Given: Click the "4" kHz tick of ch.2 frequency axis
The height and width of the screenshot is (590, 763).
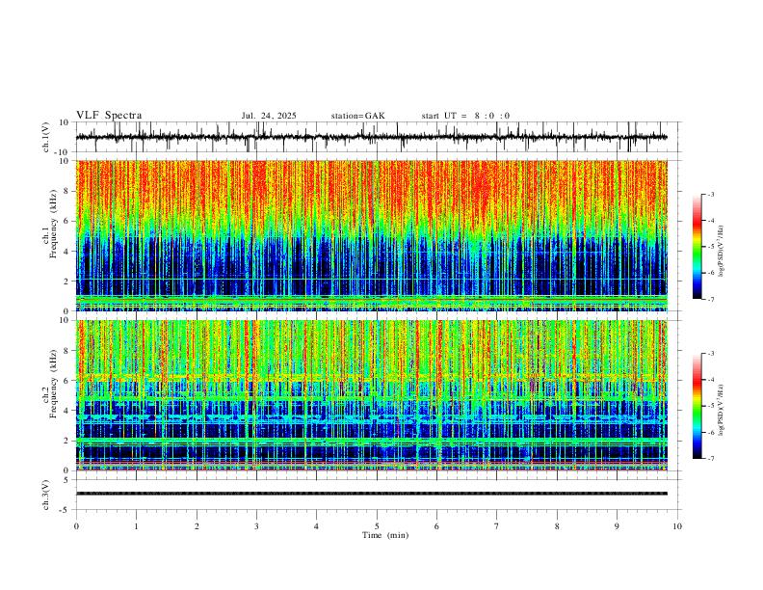Looking at the screenshot, I should click(66, 411).
